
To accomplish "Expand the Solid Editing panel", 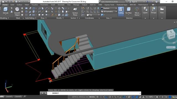I will 31,18.
